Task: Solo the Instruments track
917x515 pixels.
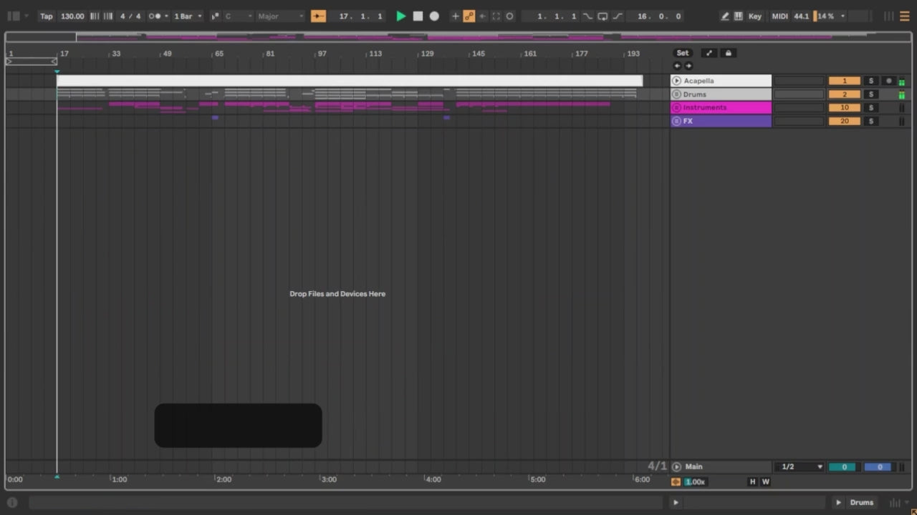Action: coord(870,108)
